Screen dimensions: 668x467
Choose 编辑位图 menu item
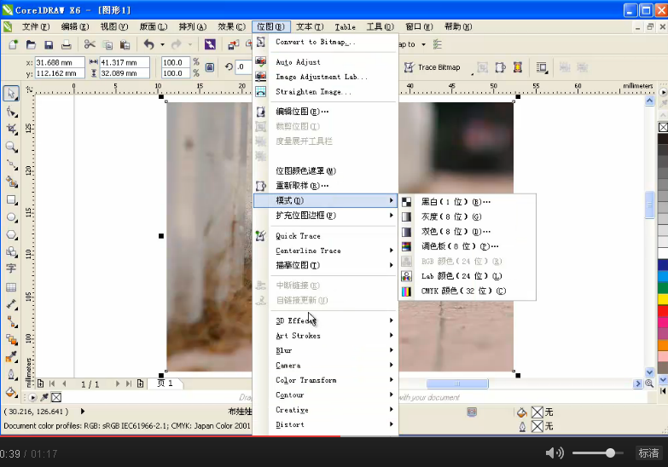pos(326,112)
